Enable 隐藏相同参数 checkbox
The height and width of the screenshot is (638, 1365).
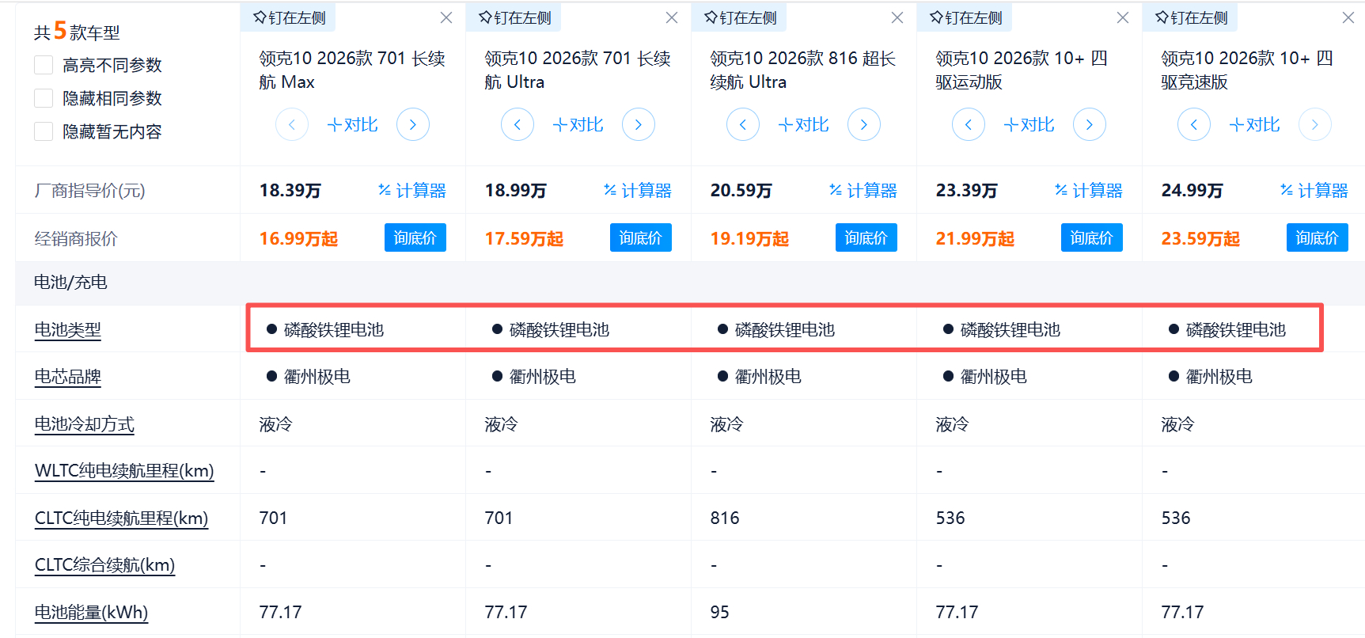coord(44,98)
